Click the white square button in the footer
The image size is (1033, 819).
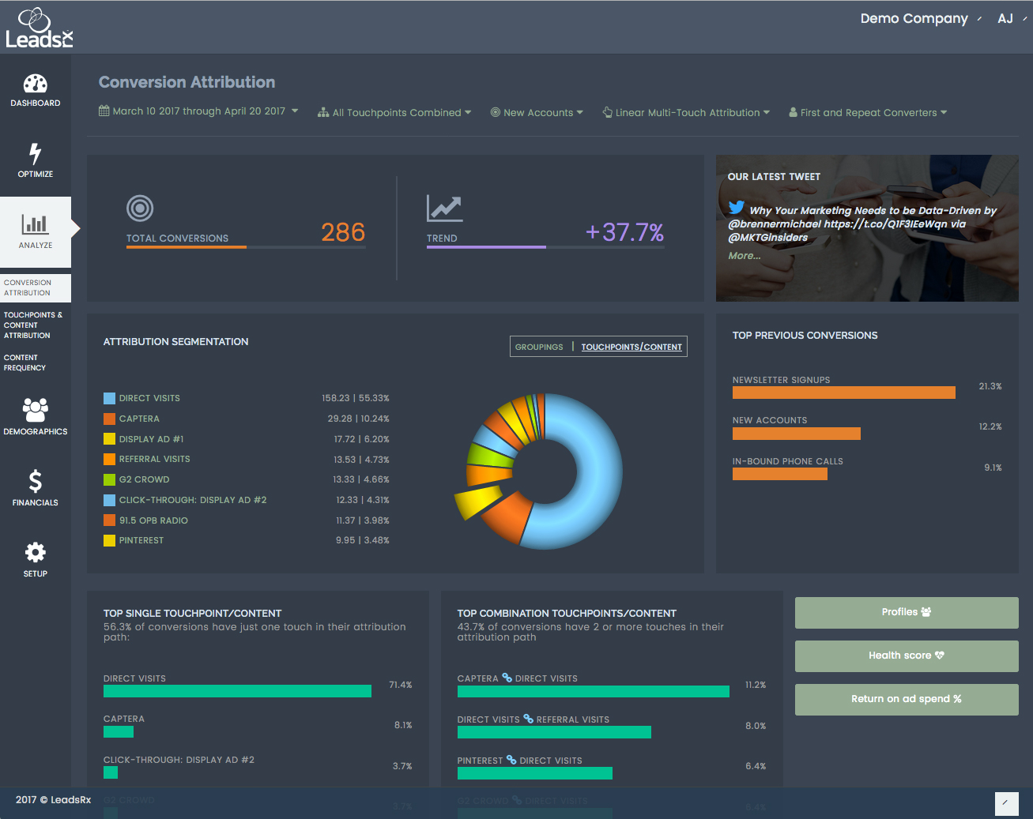pyautogui.click(x=1006, y=802)
